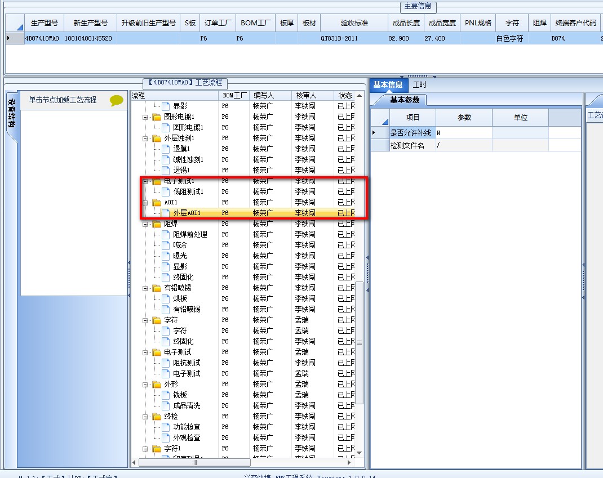Collapse the 电子测试 tree node
This screenshot has height=478, width=603.
point(145,353)
